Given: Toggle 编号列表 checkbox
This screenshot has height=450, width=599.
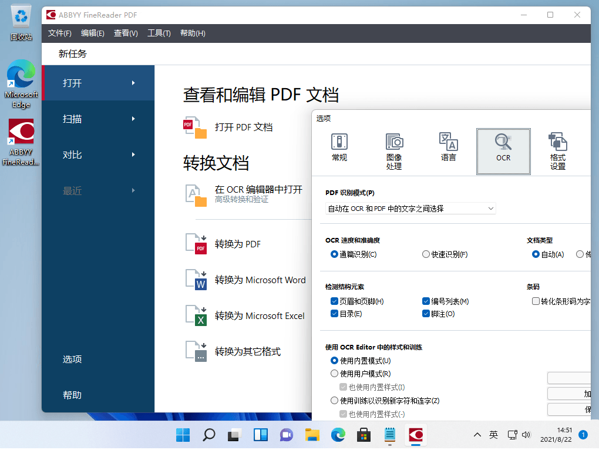Looking at the screenshot, I should (x=426, y=301).
